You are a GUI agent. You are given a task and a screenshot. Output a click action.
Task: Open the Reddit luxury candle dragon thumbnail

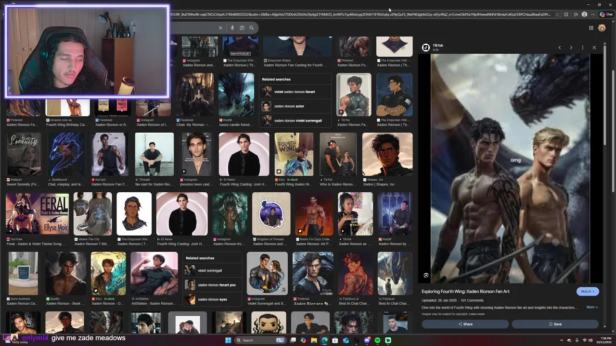coord(236,95)
